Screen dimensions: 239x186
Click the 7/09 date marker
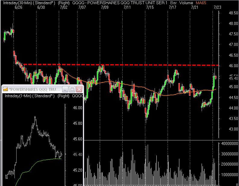(105, 7)
